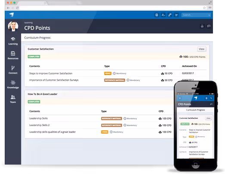Bookmark page with star icon
Viewport: 225px width, 174px height.
pyautogui.click(x=204, y=8)
